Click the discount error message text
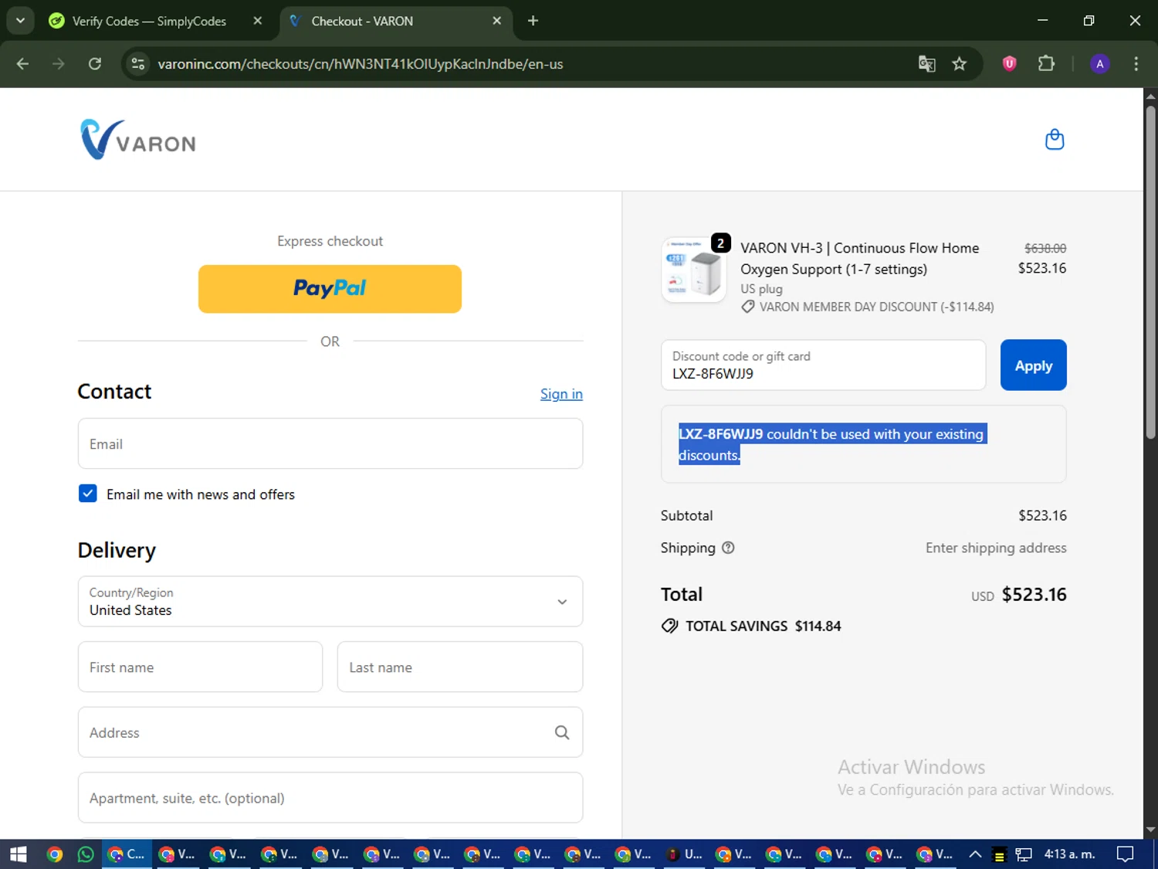1158x869 pixels. pyautogui.click(x=831, y=444)
